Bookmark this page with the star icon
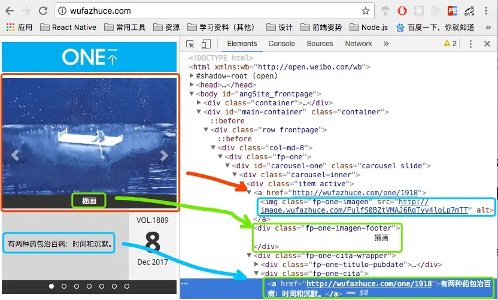Viewport: 498px width, 300px height. coord(366,11)
